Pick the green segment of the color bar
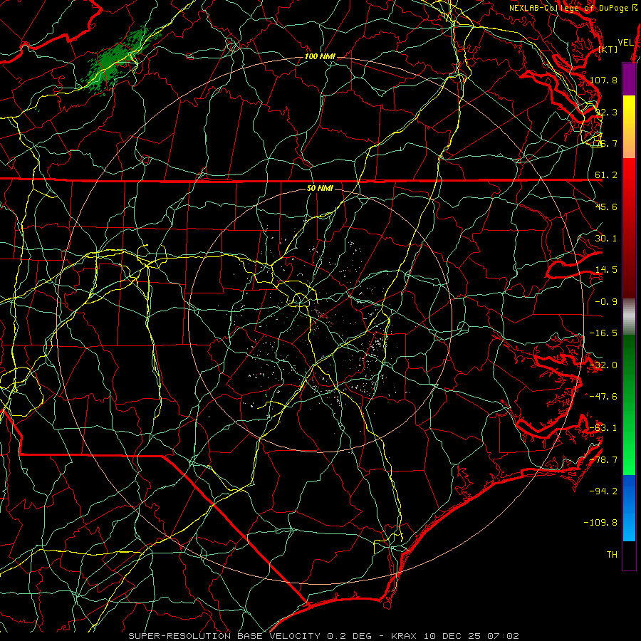The image size is (641, 641). click(x=629, y=405)
